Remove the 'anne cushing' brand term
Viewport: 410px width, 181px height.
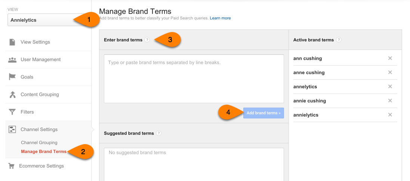pyautogui.click(x=390, y=73)
